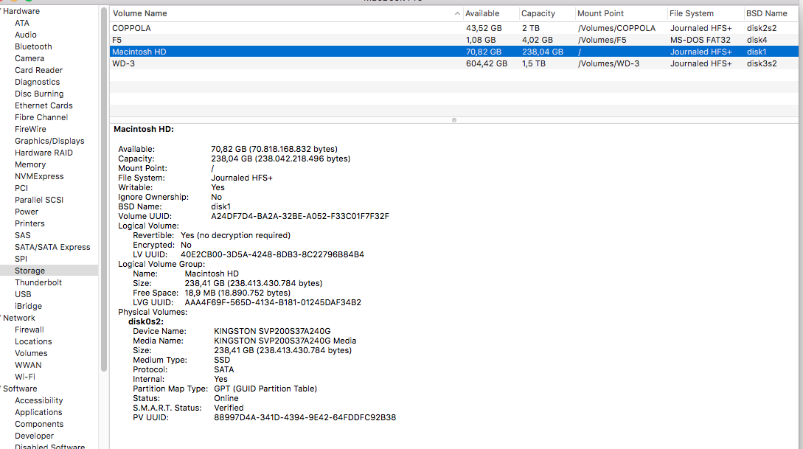Click the PV UUID value
This screenshot has height=449, width=803.
pyautogui.click(x=305, y=417)
